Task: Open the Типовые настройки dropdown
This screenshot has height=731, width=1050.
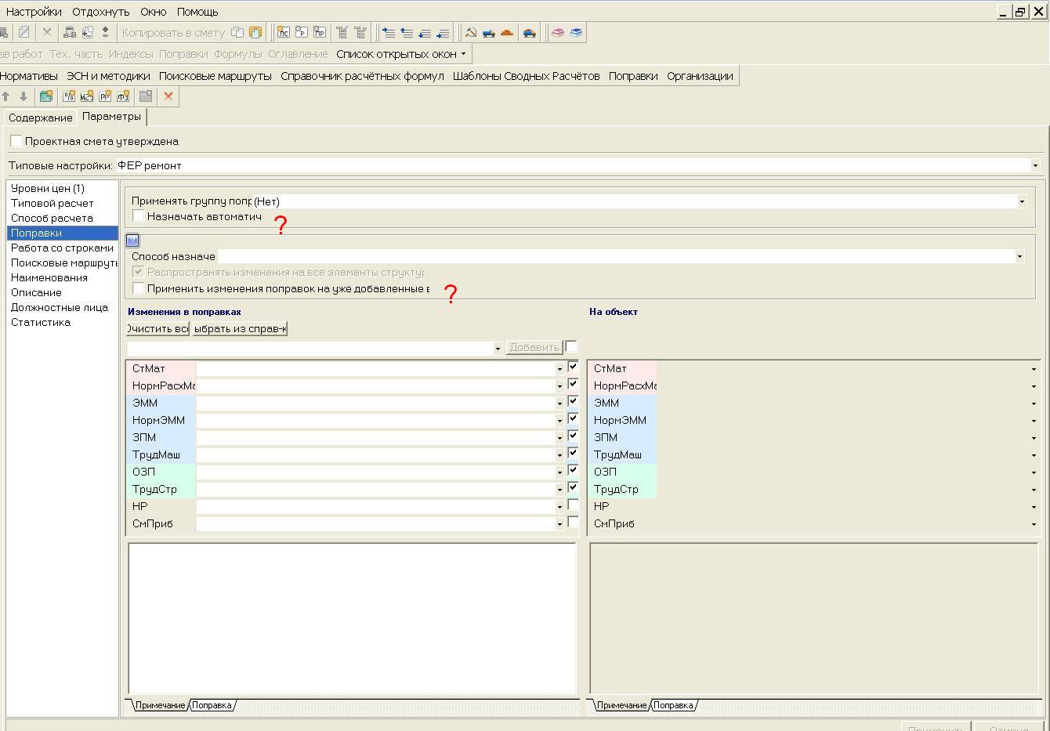Action: [1035, 165]
